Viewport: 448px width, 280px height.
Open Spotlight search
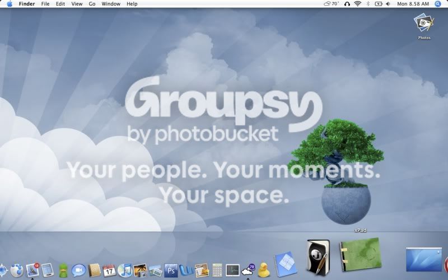(438, 4)
